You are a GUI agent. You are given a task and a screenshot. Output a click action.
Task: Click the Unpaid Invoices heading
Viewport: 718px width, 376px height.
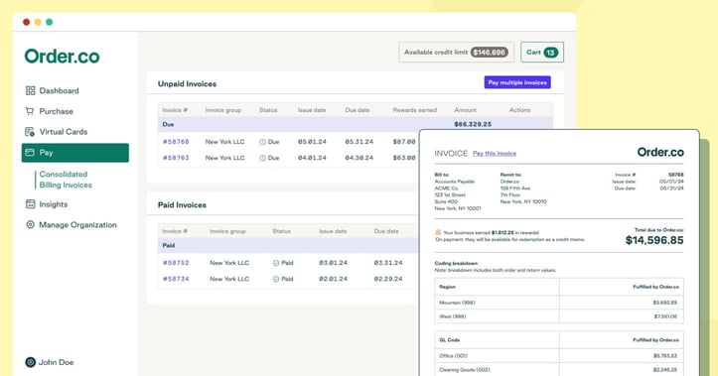click(188, 84)
